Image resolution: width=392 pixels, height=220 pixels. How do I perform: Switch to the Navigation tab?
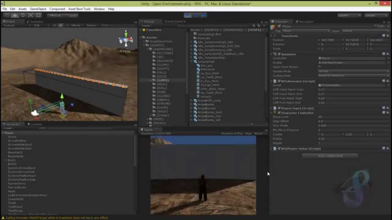pyautogui.click(x=305, y=22)
